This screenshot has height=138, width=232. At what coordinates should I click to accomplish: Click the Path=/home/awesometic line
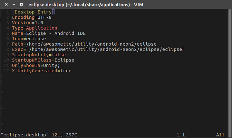click(84, 44)
